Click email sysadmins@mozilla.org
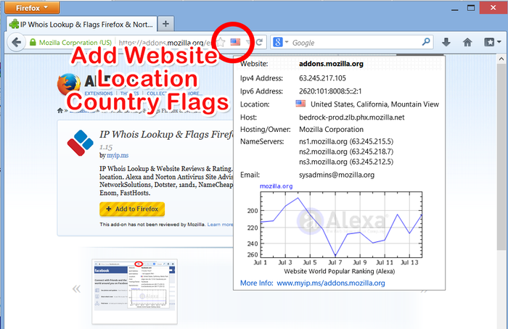The height and width of the screenshot is (329, 508). pyautogui.click(x=337, y=175)
